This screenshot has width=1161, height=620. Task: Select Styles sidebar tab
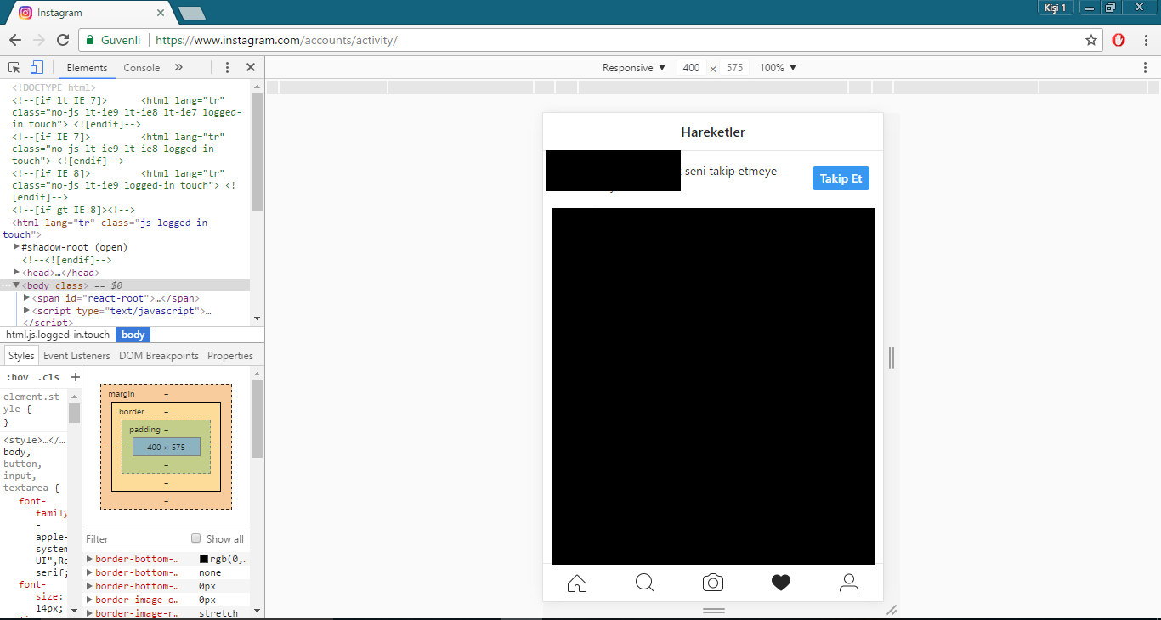click(x=21, y=356)
